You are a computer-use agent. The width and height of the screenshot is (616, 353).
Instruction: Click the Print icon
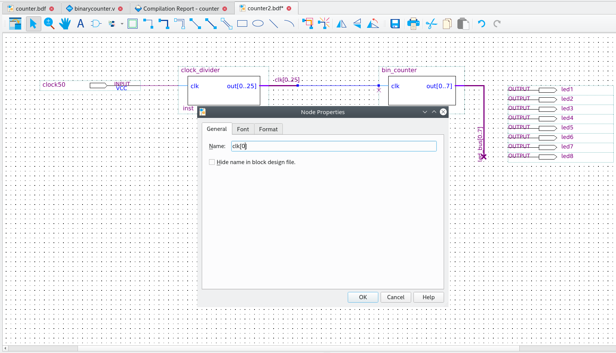tap(413, 24)
